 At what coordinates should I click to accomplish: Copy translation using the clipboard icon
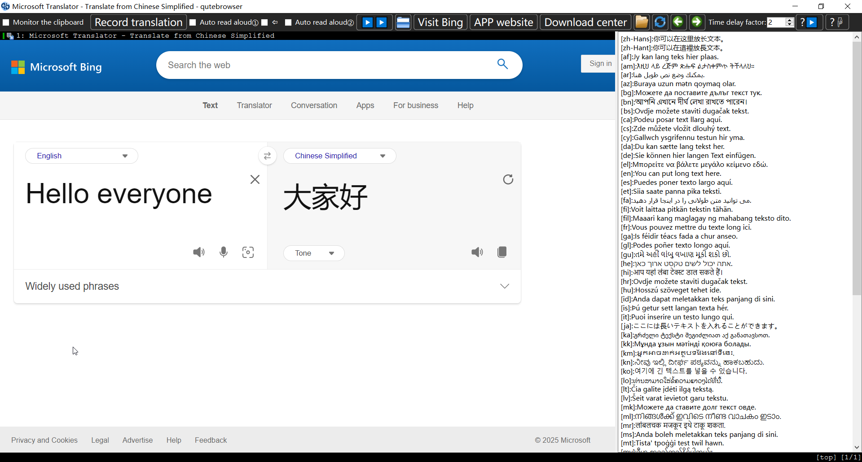point(502,252)
